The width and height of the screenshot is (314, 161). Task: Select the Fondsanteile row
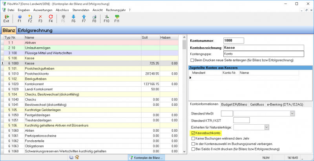click(89, 141)
